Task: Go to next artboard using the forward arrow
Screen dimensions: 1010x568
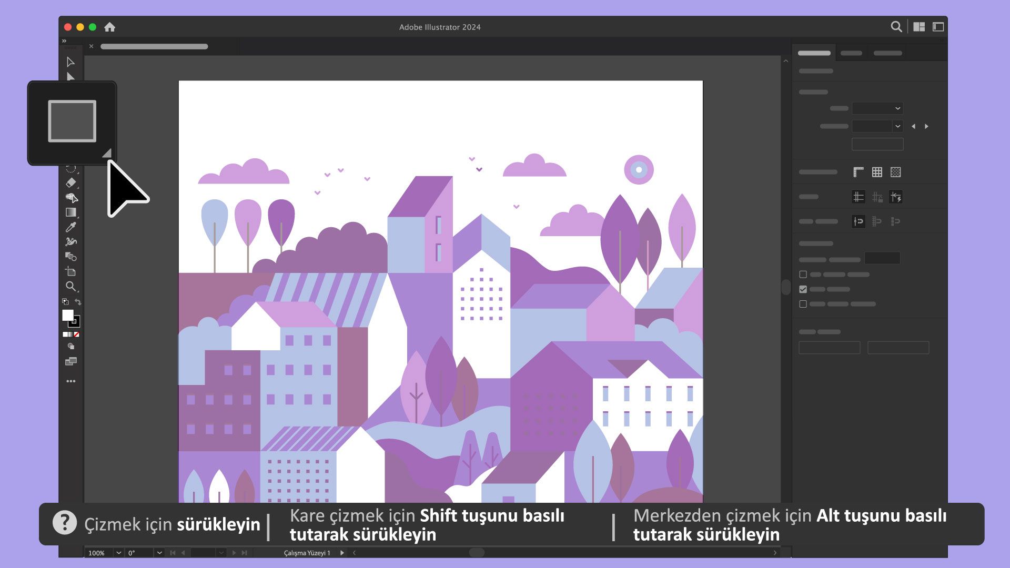Action: pyautogui.click(x=234, y=553)
